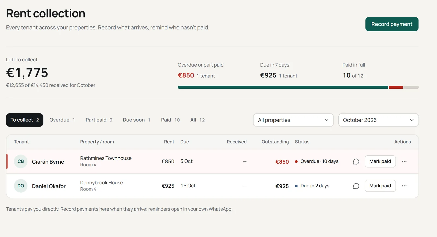This screenshot has width=437, height=237.
Task: Click the DO avatar badge
Action: click(21, 186)
